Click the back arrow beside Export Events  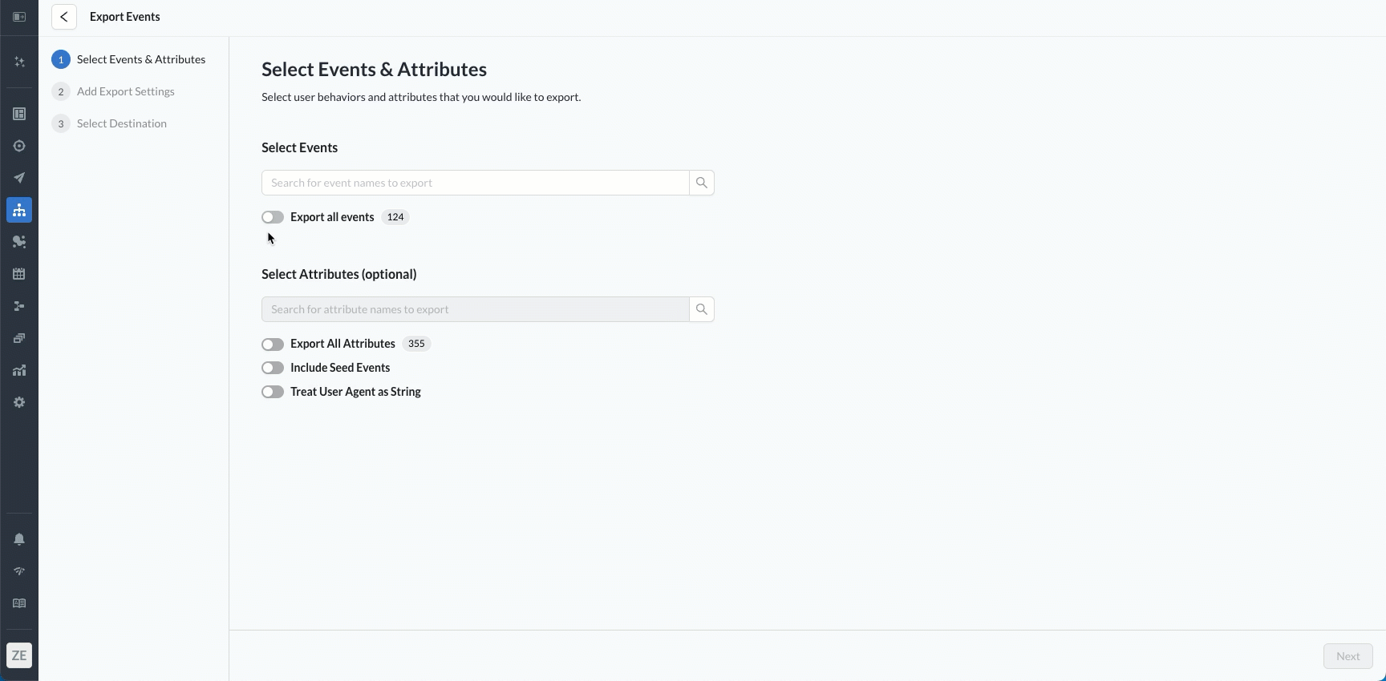pyautogui.click(x=64, y=17)
